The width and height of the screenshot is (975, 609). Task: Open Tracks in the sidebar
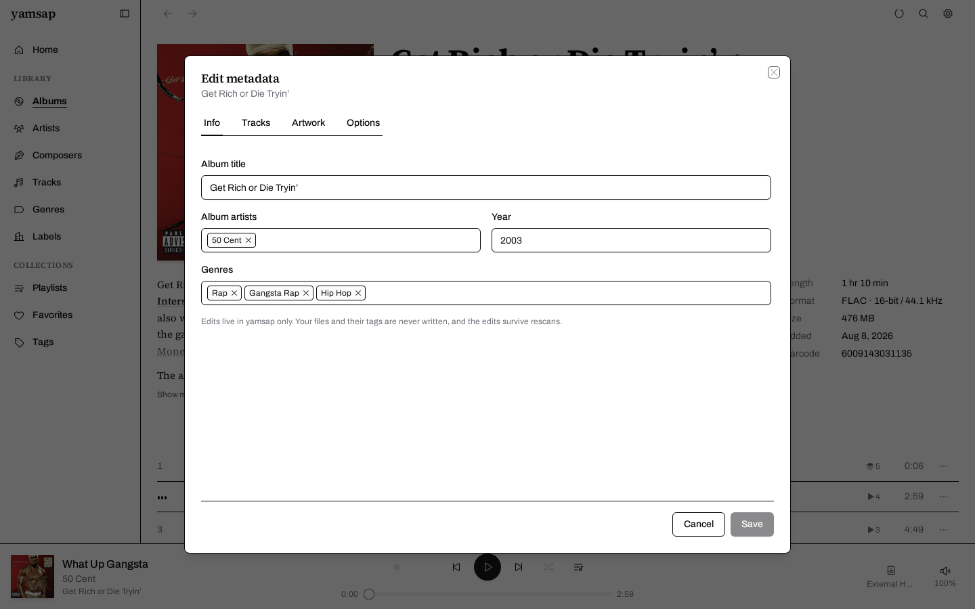(70, 183)
